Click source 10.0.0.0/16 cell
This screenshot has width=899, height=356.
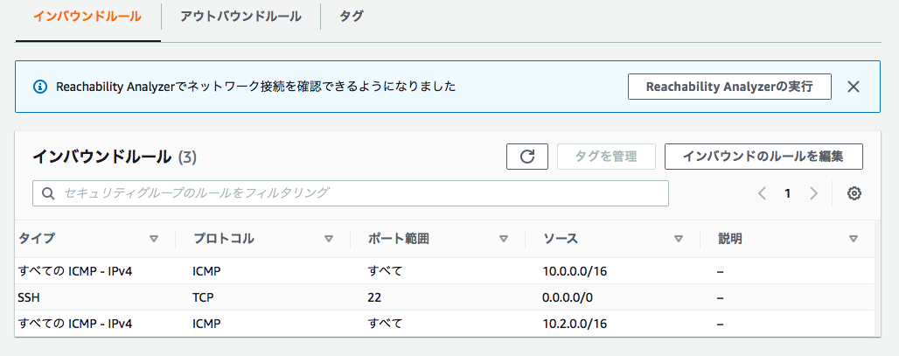(575, 271)
